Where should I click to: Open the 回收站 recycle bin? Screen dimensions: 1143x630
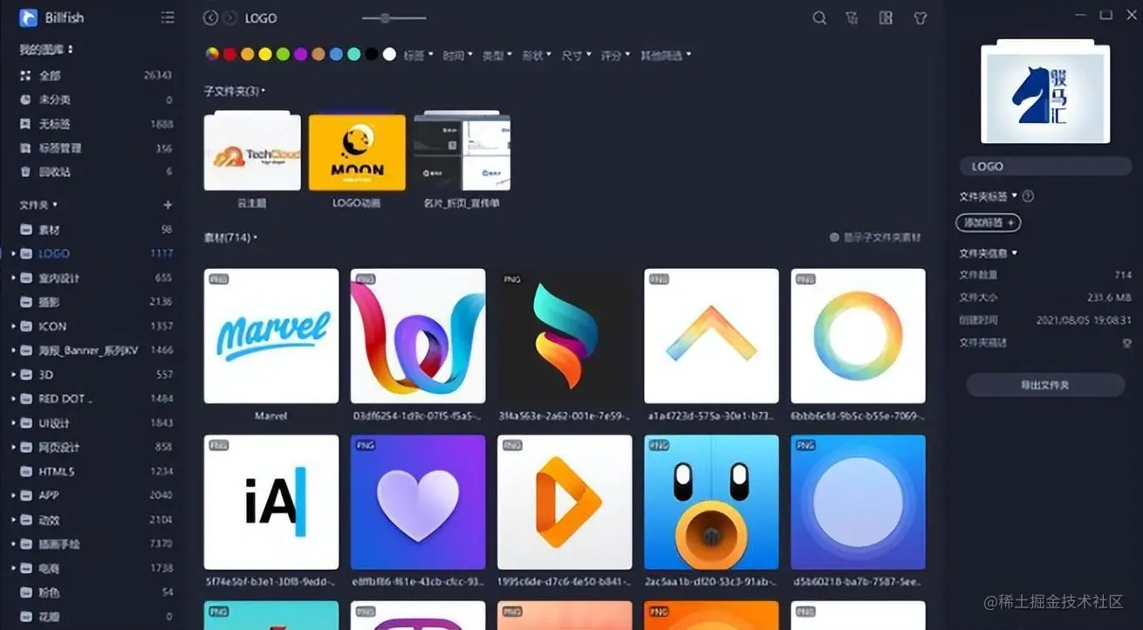tap(54, 172)
